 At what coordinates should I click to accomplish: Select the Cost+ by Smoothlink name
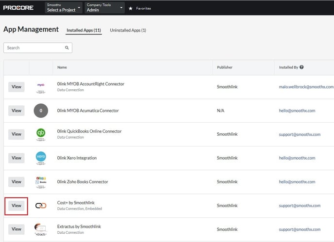(76, 203)
